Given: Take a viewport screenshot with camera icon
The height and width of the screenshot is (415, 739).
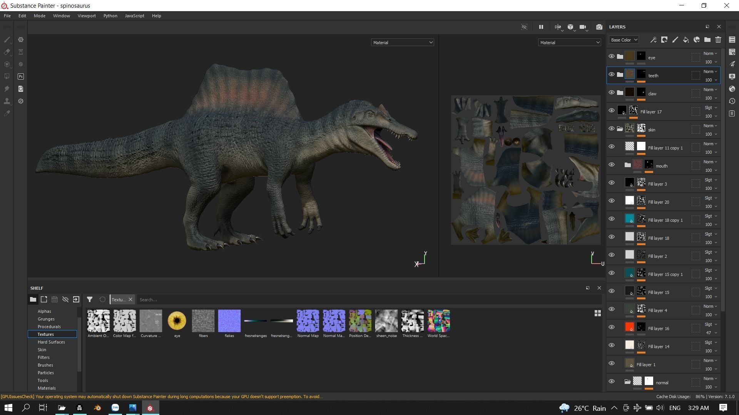Looking at the screenshot, I should click(599, 27).
